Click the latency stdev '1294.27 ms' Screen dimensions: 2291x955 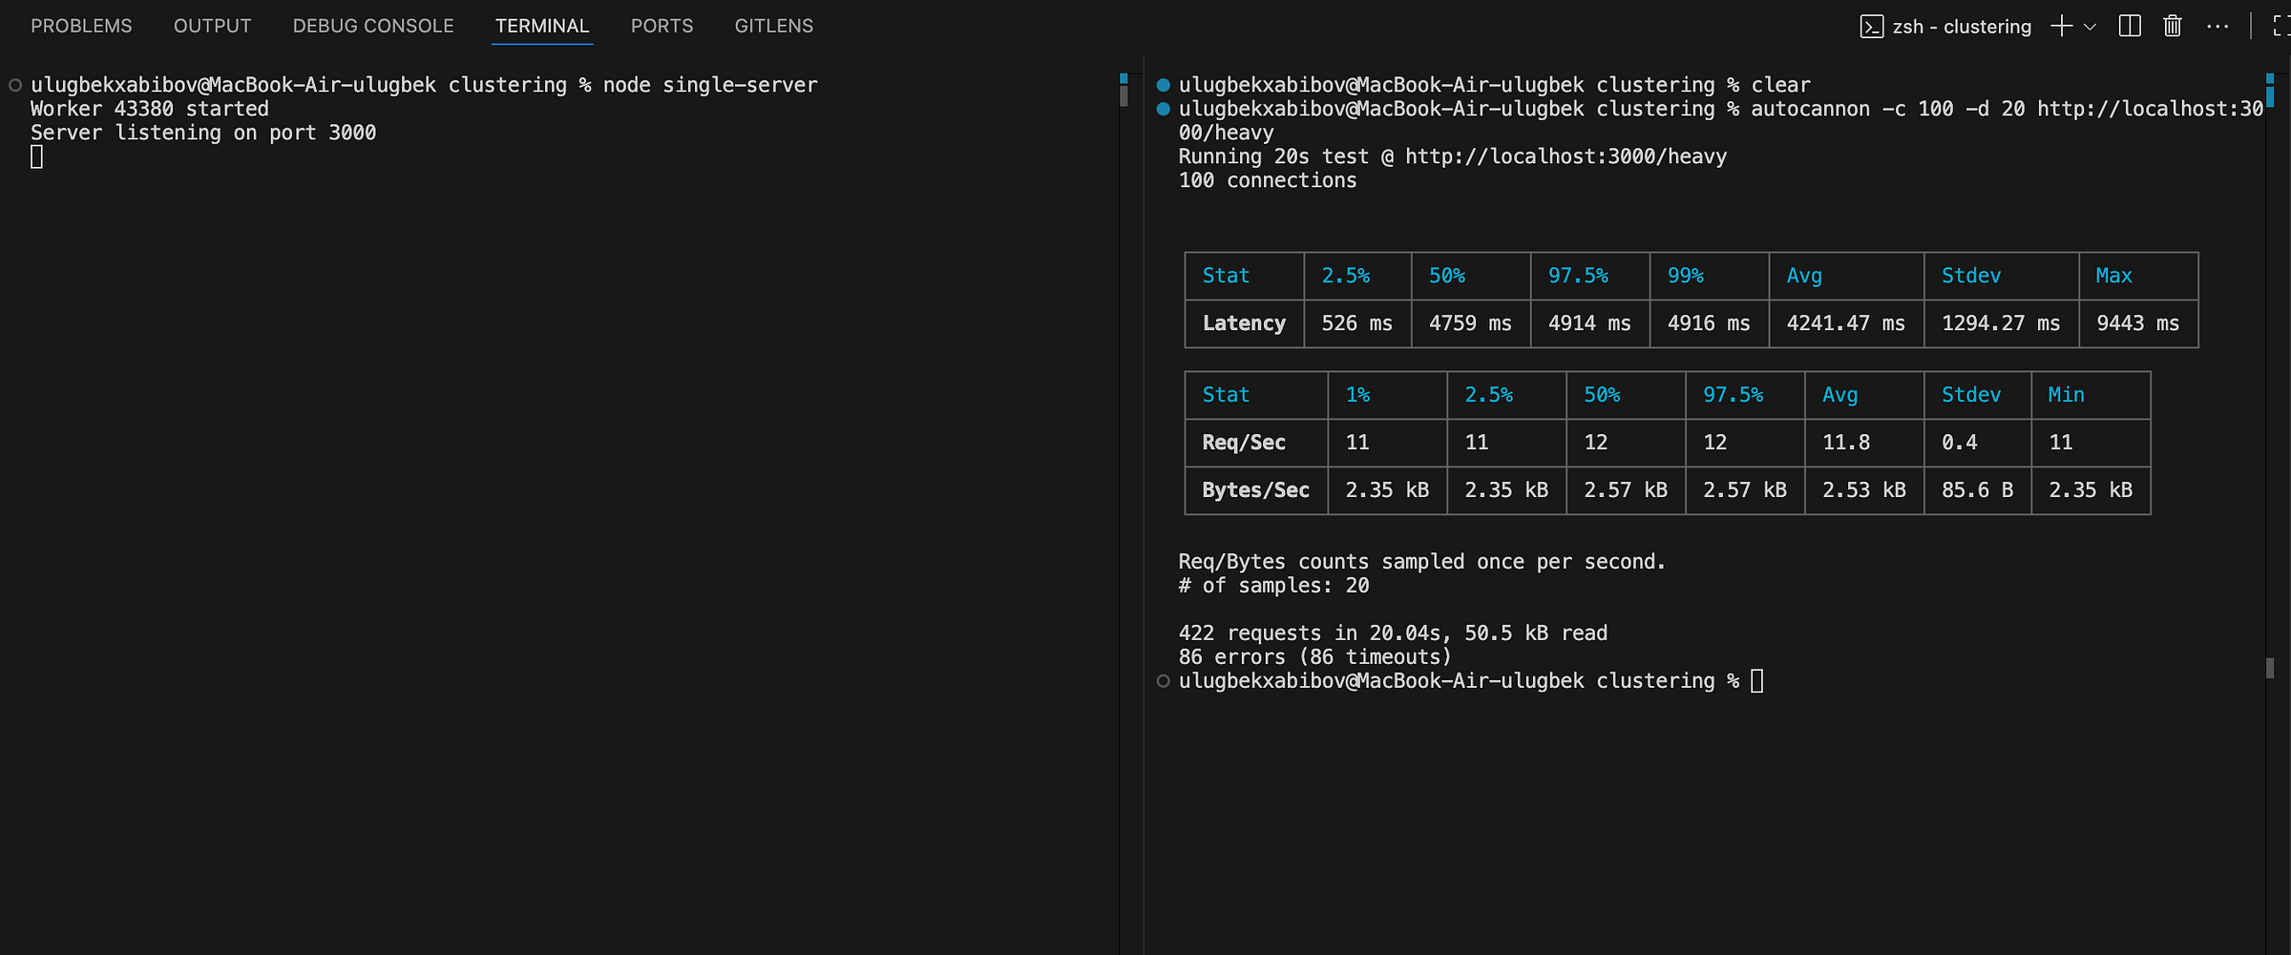[x=2001, y=323]
